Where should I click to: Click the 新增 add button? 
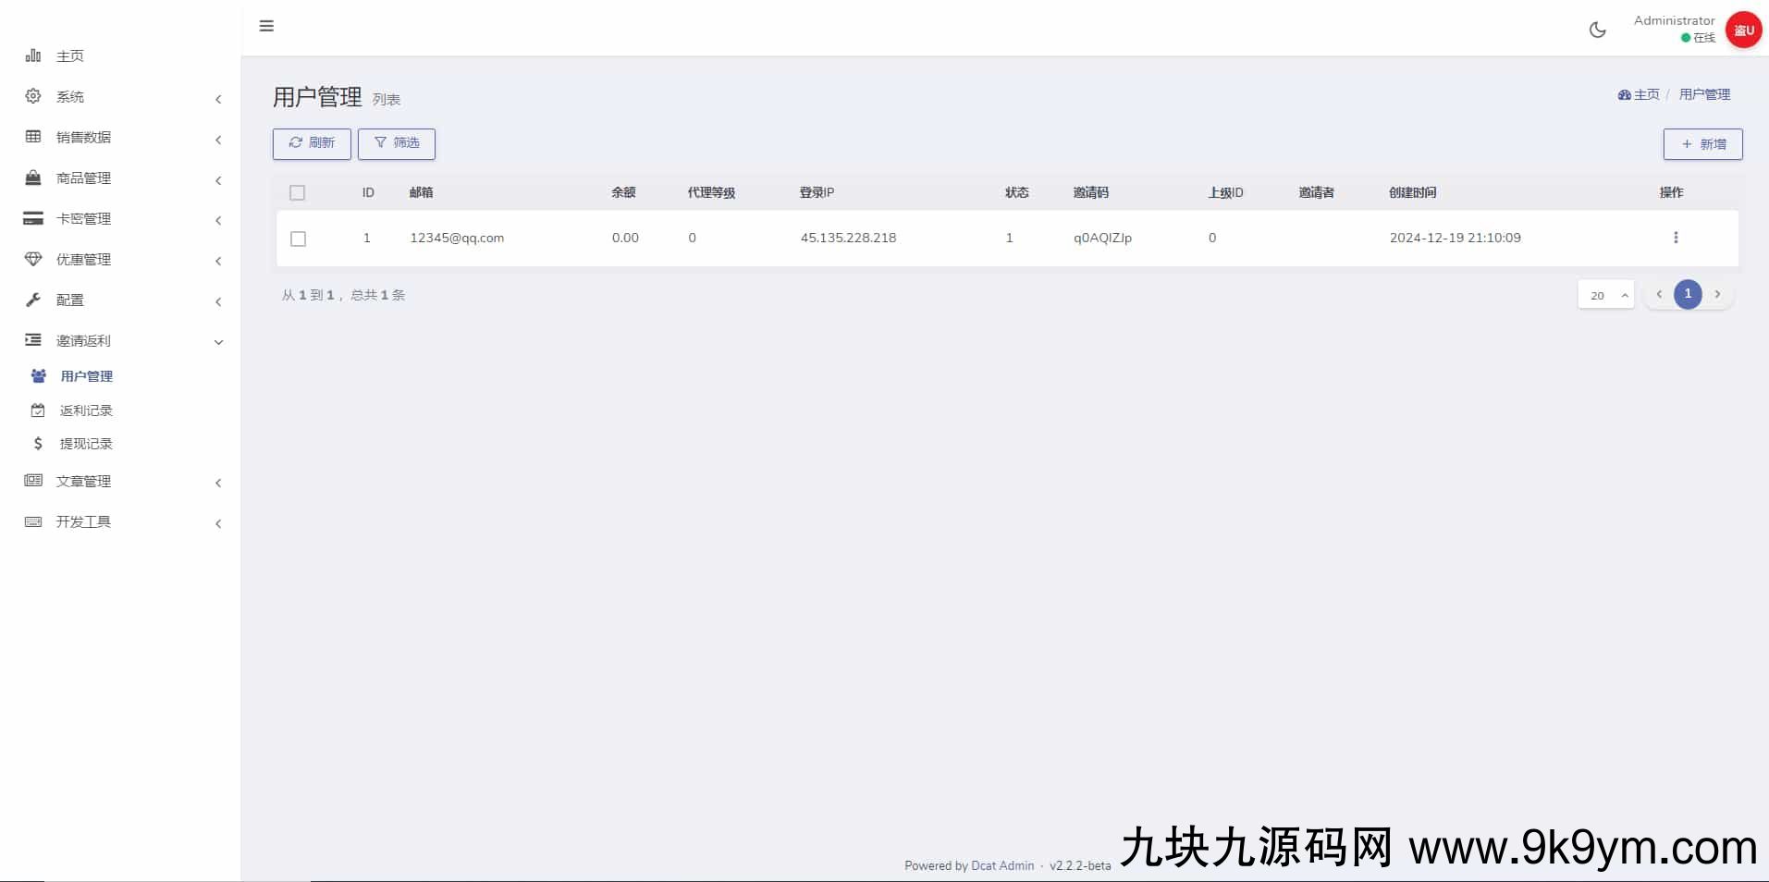(1702, 144)
